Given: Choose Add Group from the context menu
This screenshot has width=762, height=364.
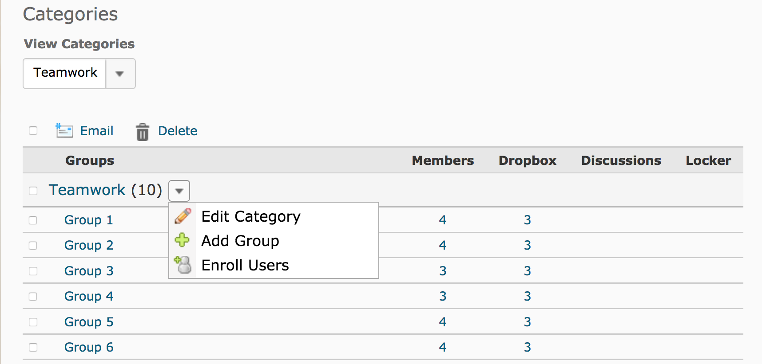Looking at the screenshot, I should (x=240, y=241).
